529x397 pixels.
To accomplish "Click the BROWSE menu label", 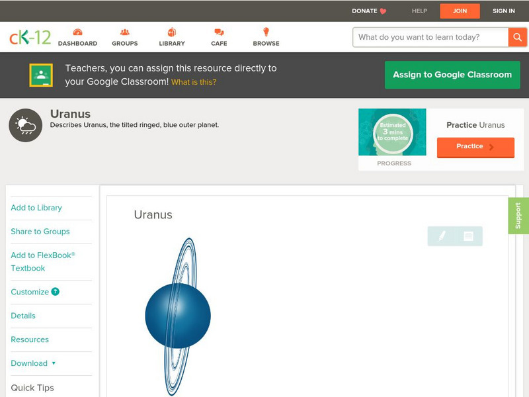I will [266, 44].
